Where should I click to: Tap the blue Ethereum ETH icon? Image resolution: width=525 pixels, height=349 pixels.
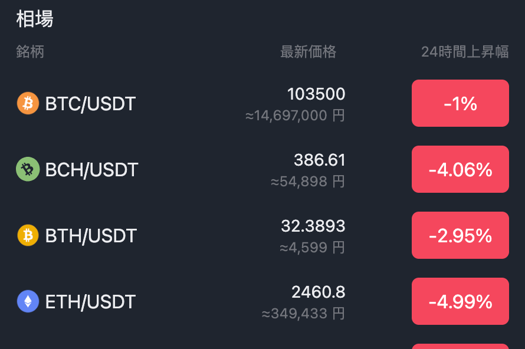(28, 301)
